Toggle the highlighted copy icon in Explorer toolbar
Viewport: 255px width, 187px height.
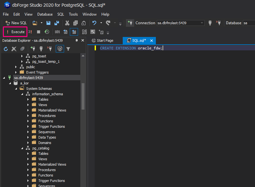coord(60,49)
